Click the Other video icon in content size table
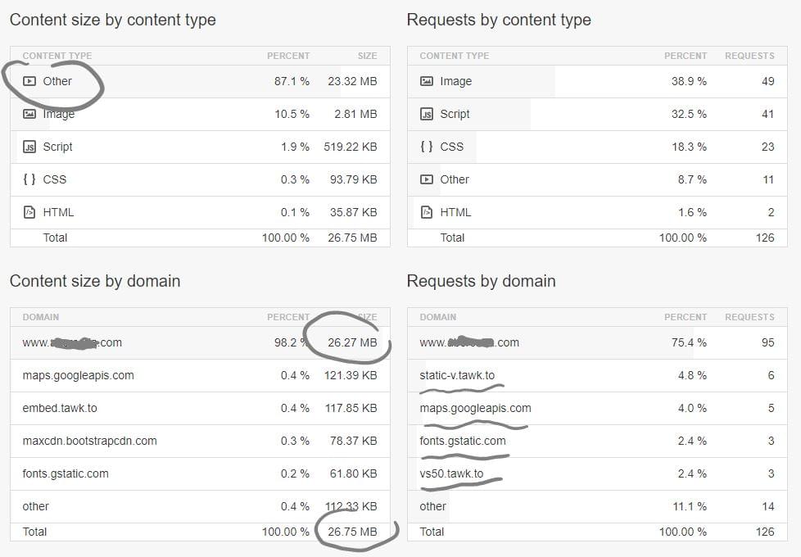This screenshot has height=557, width=801. tap(29, 81)
